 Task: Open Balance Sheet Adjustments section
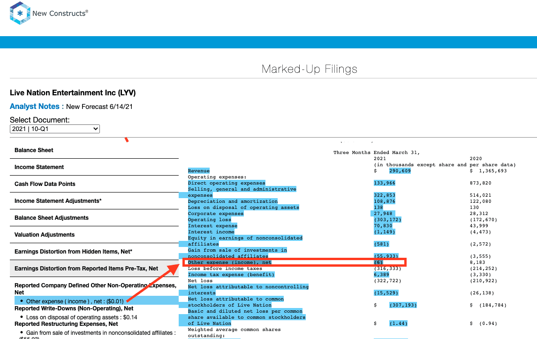coord(52,218)
